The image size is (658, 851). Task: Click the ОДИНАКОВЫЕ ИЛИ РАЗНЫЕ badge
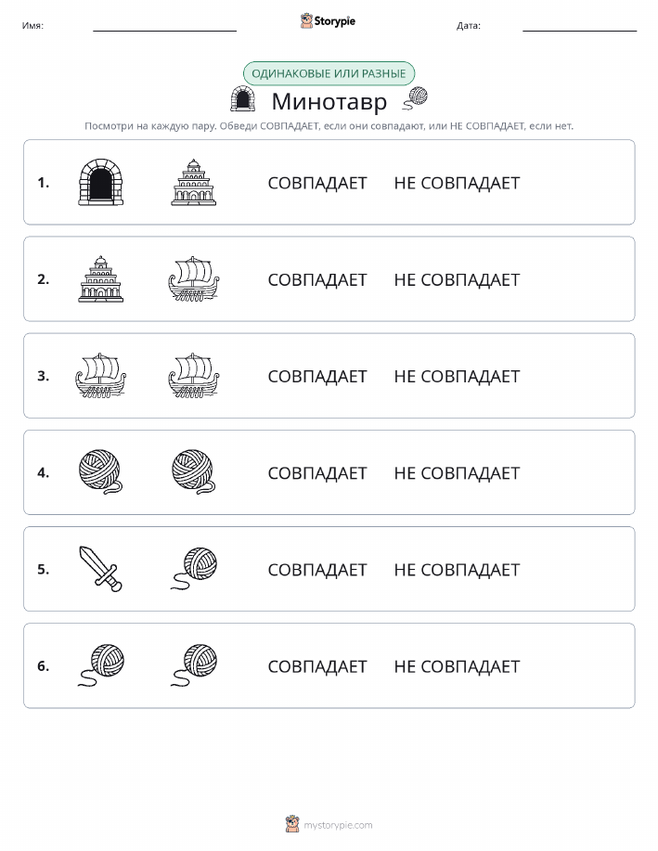tap(329, 73)
